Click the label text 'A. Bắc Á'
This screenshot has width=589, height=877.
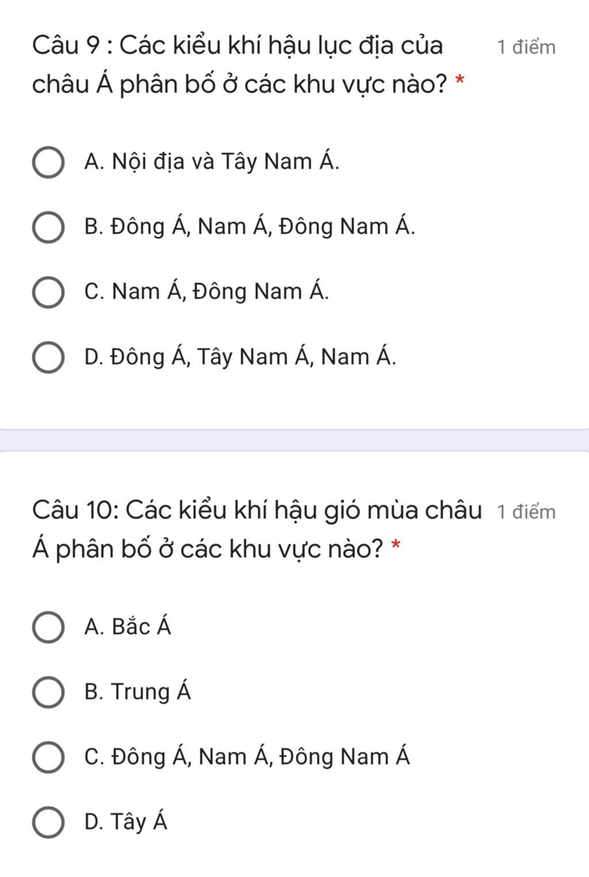[x=127, y=626]
